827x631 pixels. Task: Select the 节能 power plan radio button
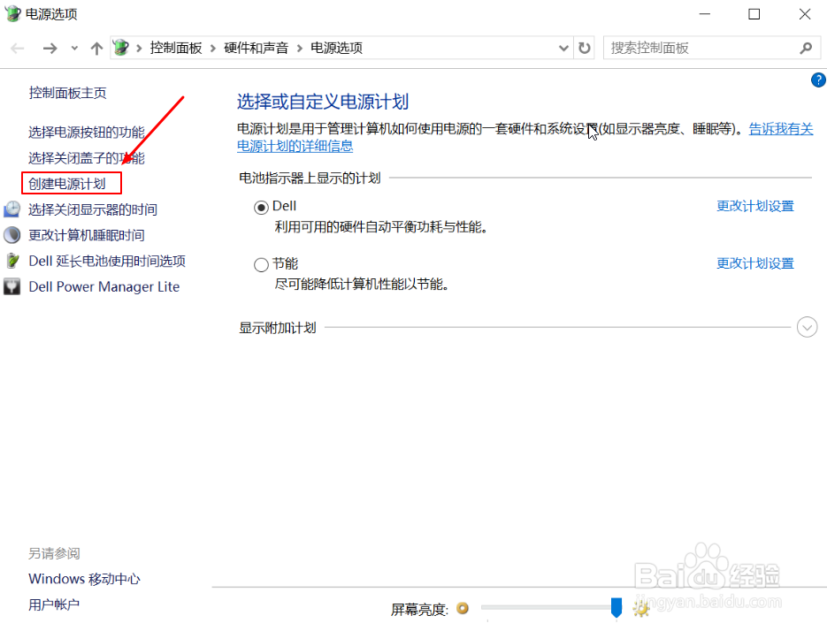point(261,263)
